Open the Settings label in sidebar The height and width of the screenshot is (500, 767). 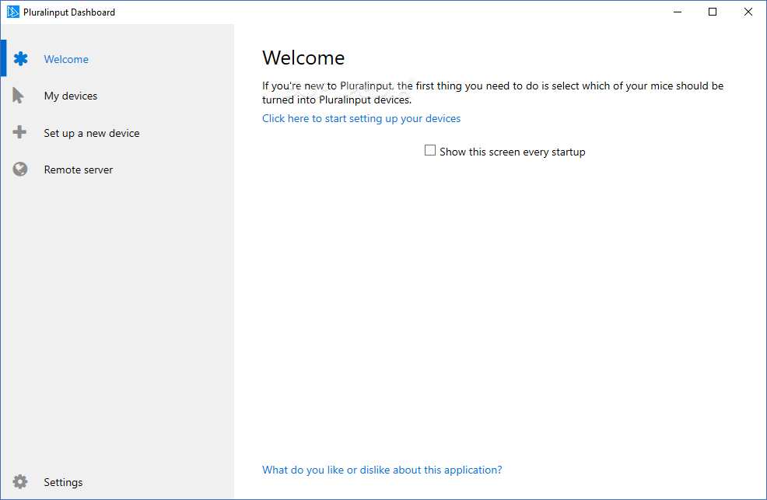pos(63,482)
